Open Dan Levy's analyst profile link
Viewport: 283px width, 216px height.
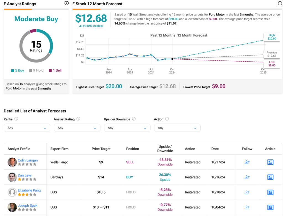pyautogui.click(x=25, y=175)
